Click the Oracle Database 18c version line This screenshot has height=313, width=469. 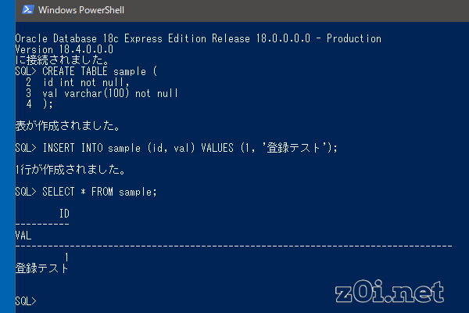tap(198, 38)
